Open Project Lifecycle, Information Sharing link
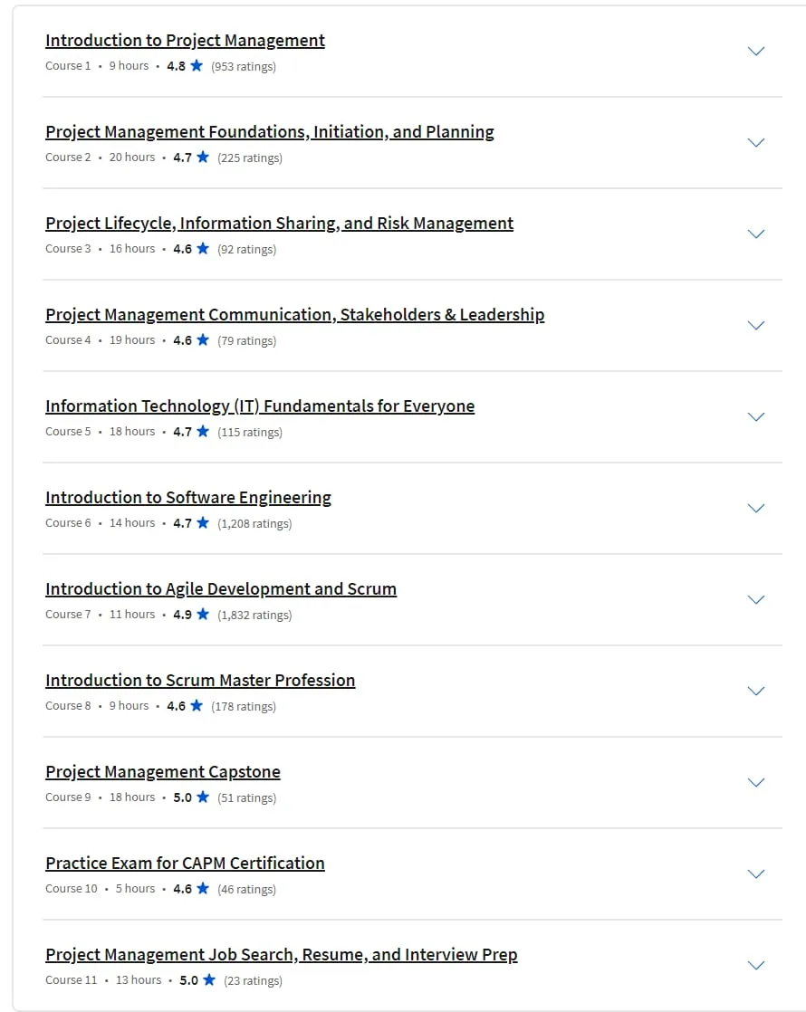This screenshot has width=806, height=1012. coord(279,224)
